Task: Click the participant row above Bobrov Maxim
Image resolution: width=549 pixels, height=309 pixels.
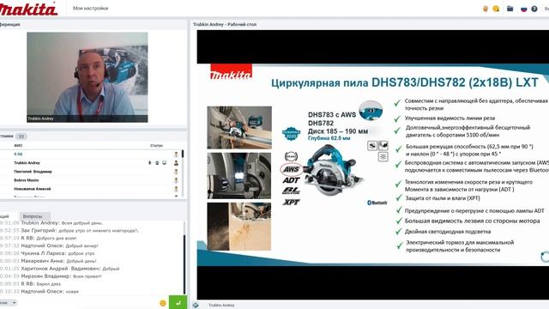Action: click(x=90, y=172)
